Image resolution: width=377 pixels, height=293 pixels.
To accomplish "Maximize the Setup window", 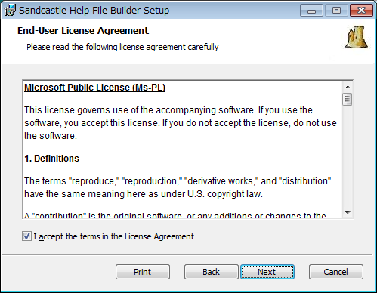I will pyautogui.click(x=336, y=11).
